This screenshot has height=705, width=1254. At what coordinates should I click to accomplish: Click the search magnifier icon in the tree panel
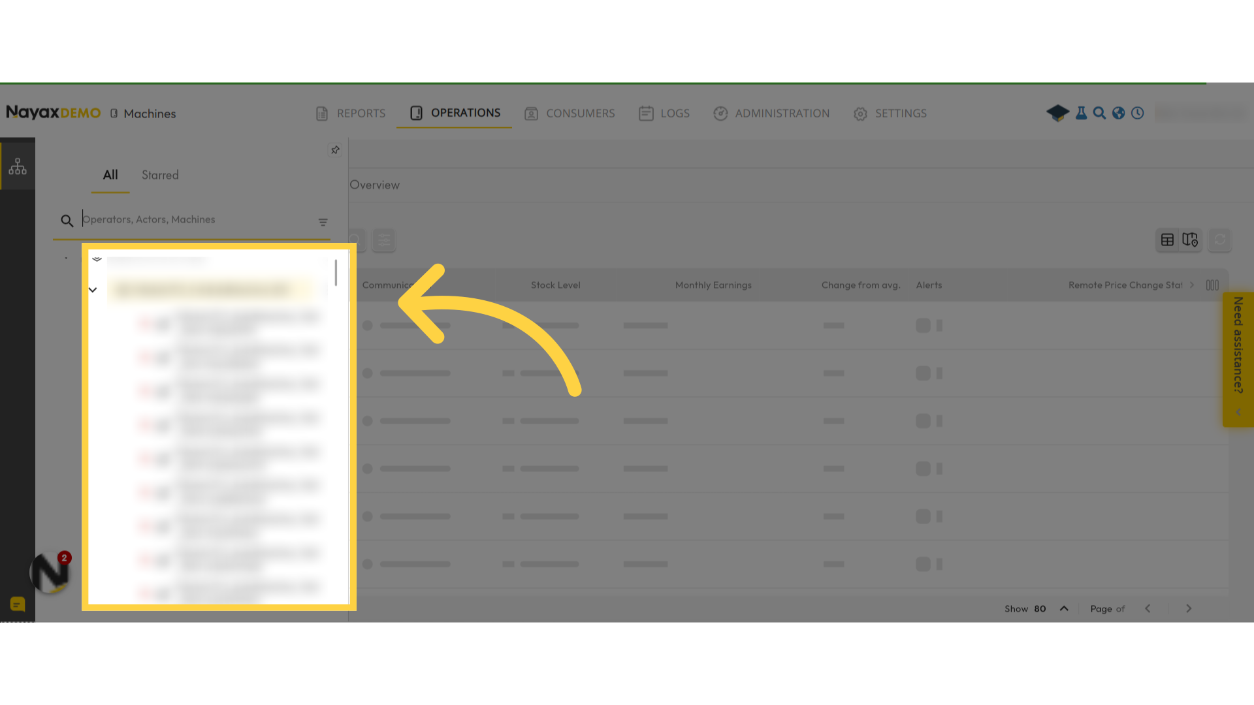coord(67,221)
